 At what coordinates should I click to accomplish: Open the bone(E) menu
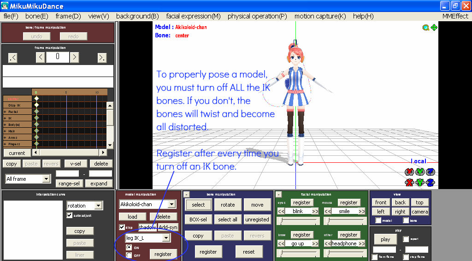tap(37, 16)
